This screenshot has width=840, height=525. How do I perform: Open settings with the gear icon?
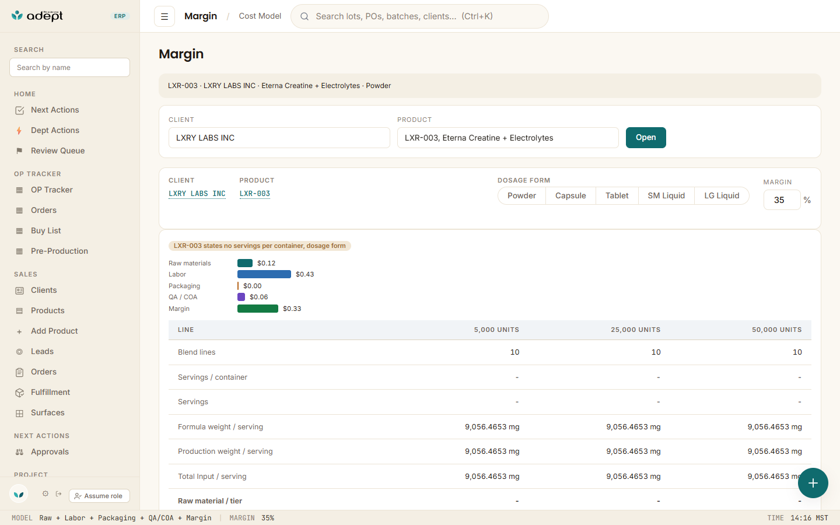[x=45, y=494]
